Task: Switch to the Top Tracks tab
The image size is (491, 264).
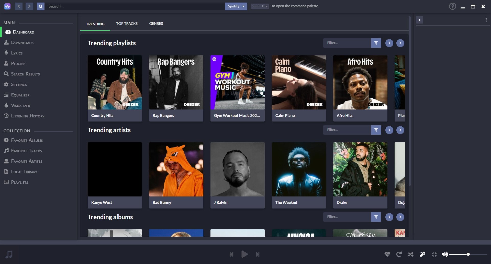Action: [127, 24]
